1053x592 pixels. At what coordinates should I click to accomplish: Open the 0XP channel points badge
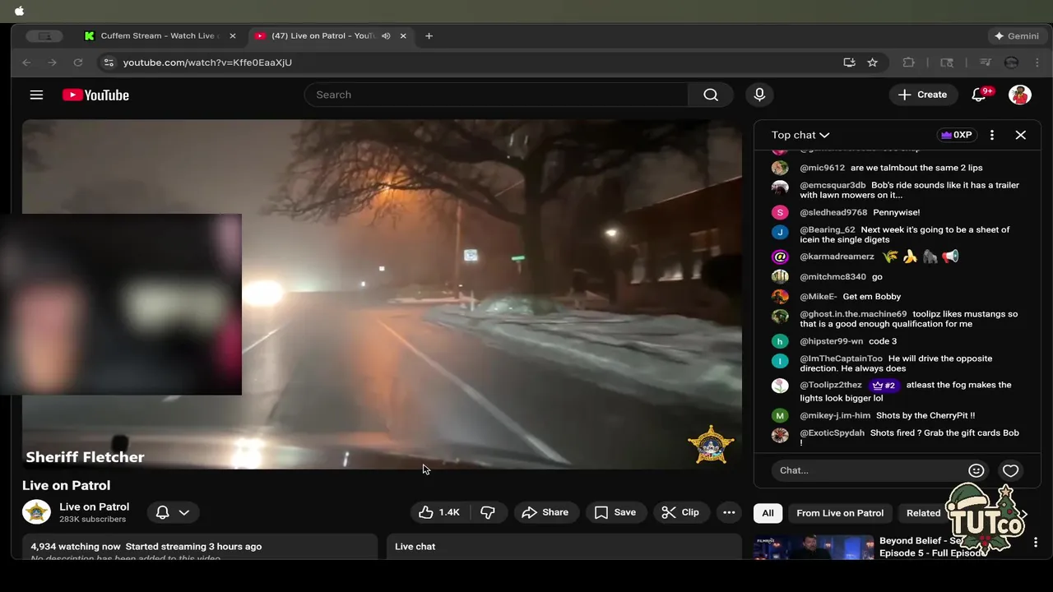pyautogui.click(x=956, y=135)
